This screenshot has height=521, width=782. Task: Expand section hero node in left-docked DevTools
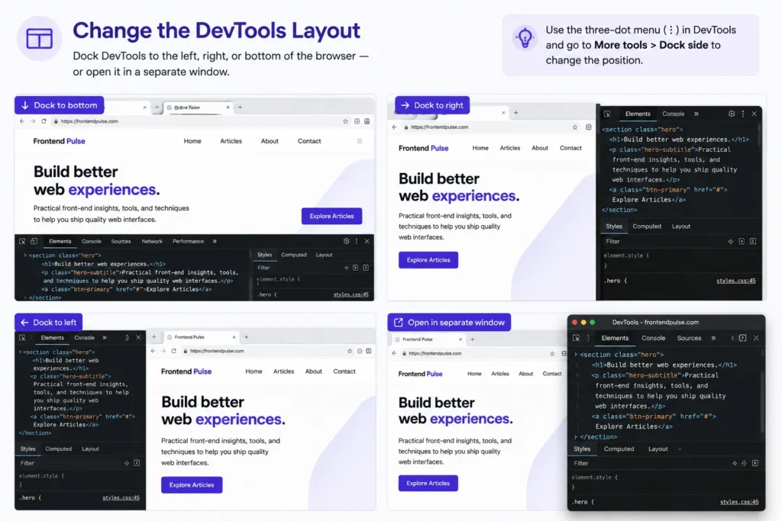21,352
